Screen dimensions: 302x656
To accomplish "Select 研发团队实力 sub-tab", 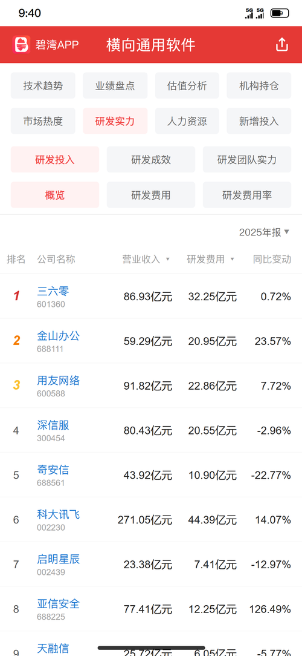I will tap(247, 159).
